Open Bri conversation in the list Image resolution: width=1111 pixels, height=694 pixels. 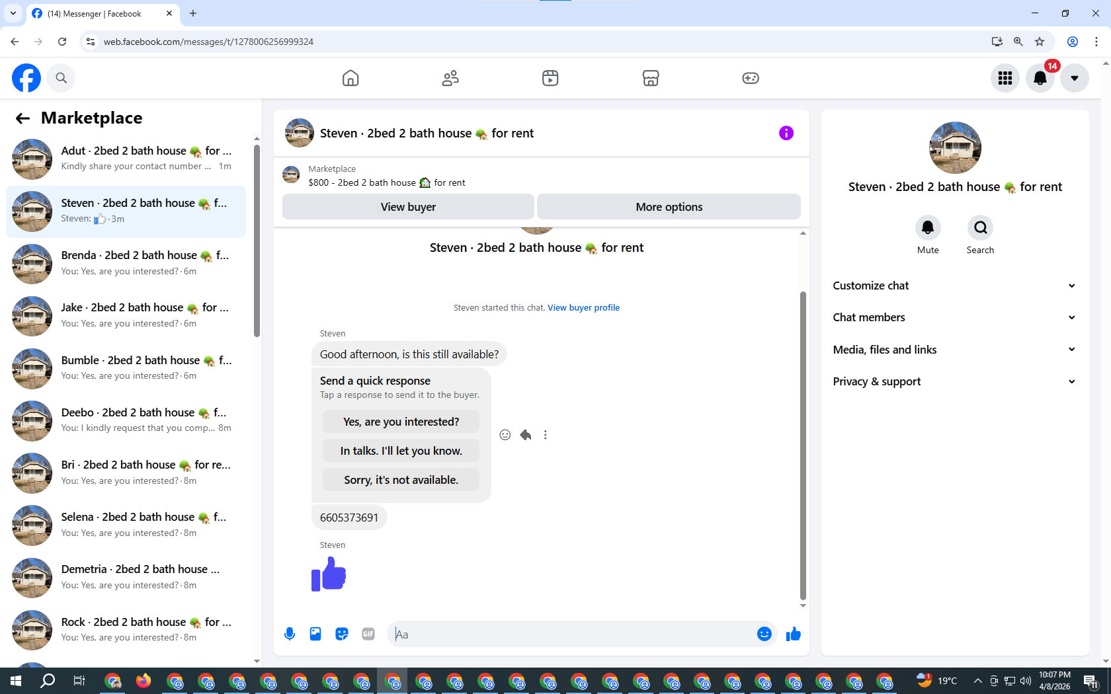click(x=126, y=473)
